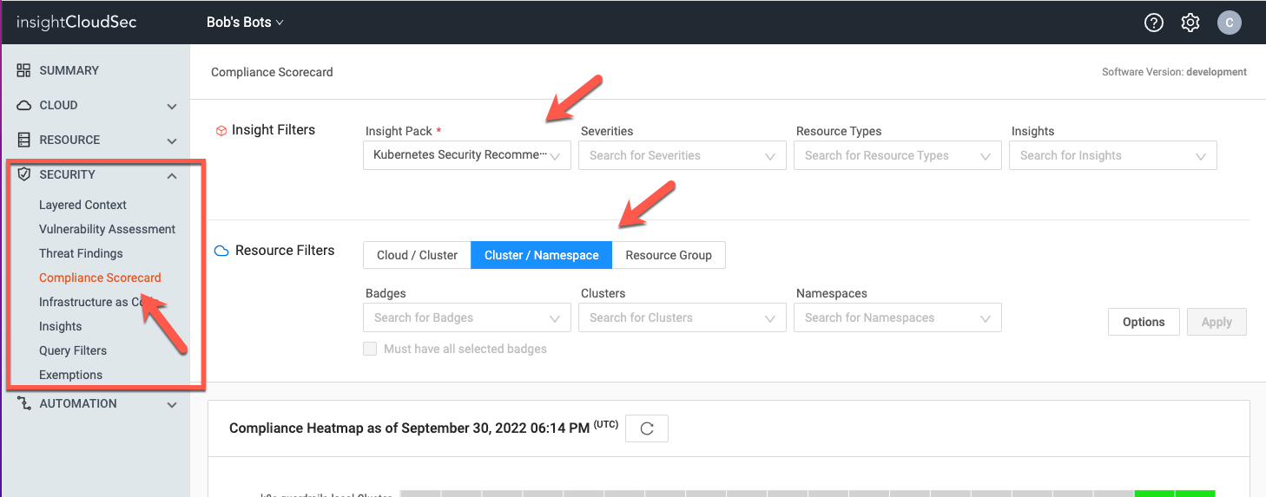1266x497 pixels.
Task: Open the Namespaces dropdown
Action: pyautogui.click(x=898, y=317)
